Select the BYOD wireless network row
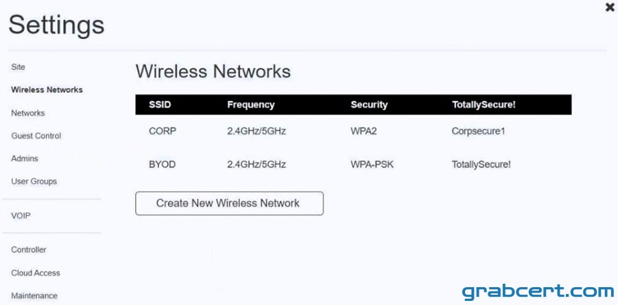Viewport: 618px width, 305px height. (353, 164)
